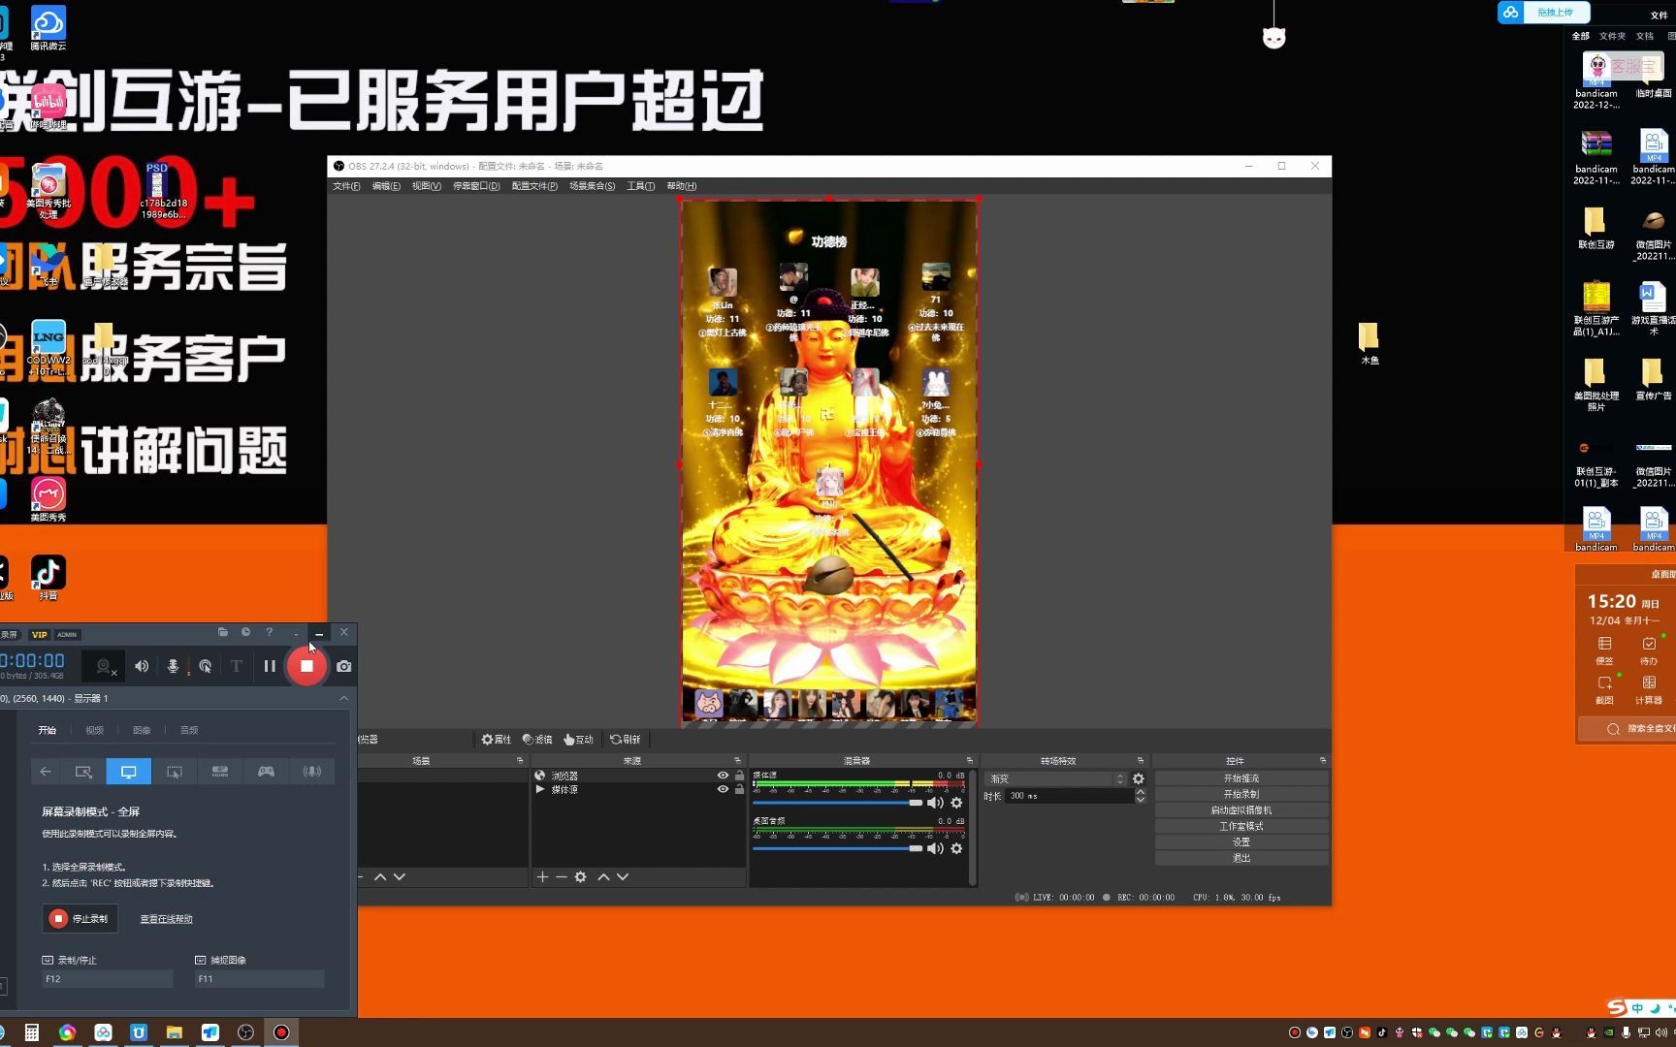Click OBS 滤镜 filters button
Viewport: 1676px width, 1047px height.
pos(537,739)
